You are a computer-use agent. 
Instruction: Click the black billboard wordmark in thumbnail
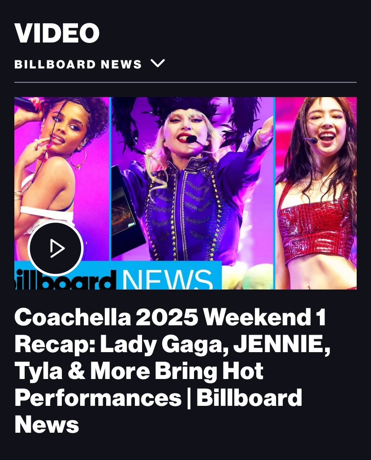(x=64, y=281)
